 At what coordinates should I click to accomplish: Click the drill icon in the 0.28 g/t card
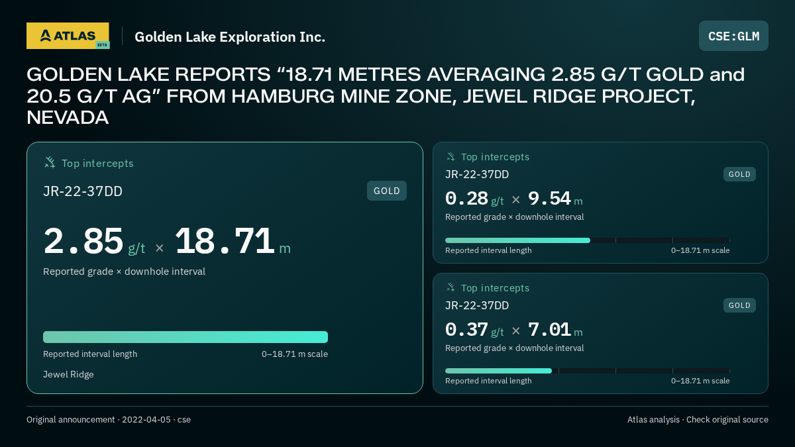pyautogui.click(x=450, y=156)
